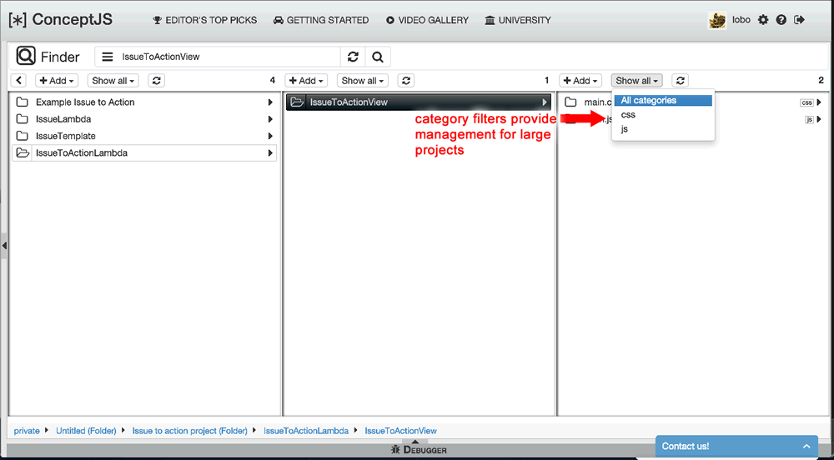Screen dimensions: 834x460
Task: Go to IssueToActionLambda breadcrumb
Action: pos(306,431)
